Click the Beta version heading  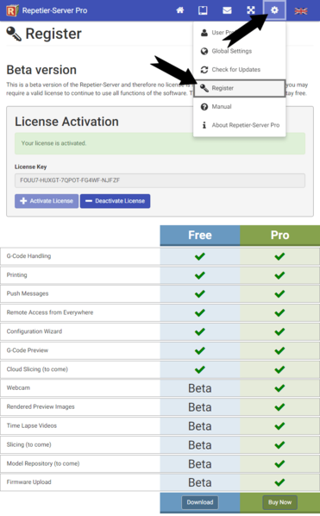click(x=41, y=70)
